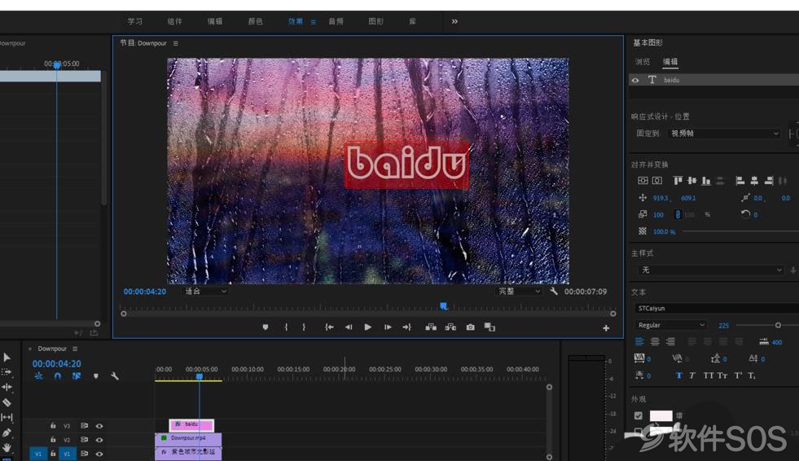Toggle V1 track output eye
This screenshot has width=799, height=461.
[x=99, y=454]
